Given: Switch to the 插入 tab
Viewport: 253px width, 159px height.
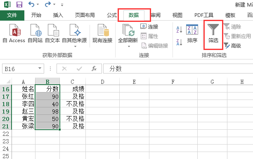Looking at the screenshot, I should click(x=58, y=15).
